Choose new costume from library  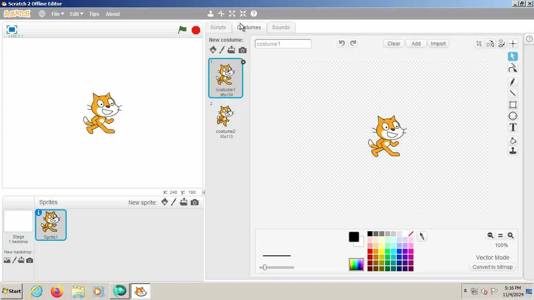(213, 50)
